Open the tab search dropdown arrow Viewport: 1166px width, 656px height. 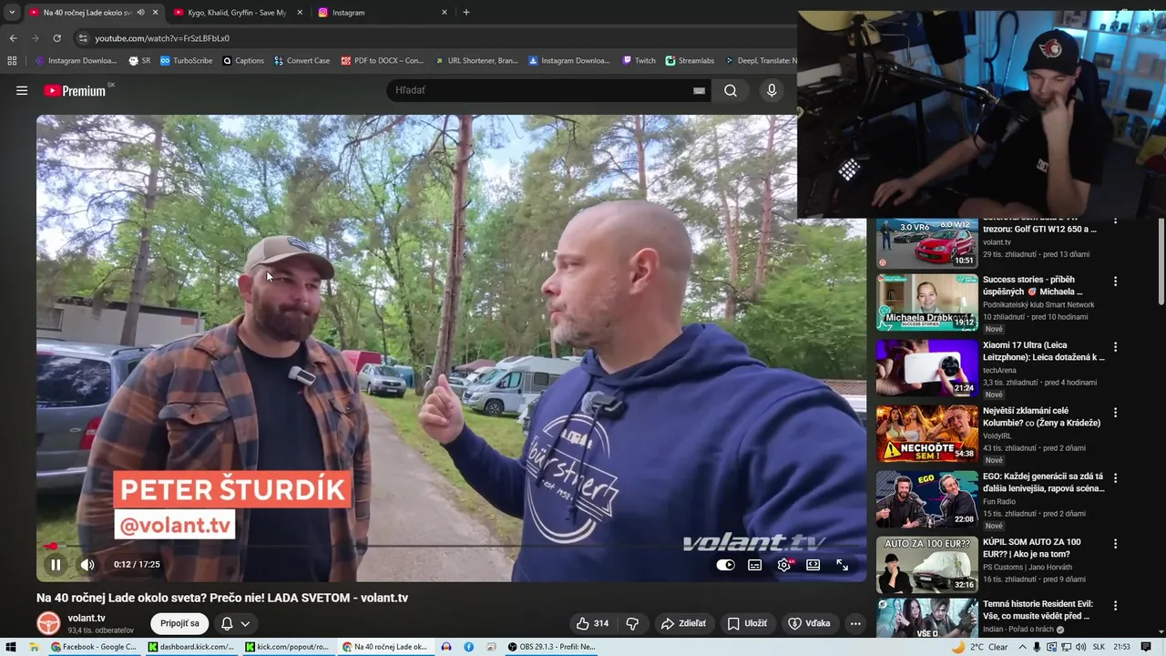[x=12, y=13]
